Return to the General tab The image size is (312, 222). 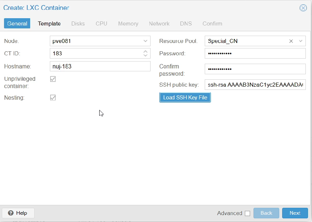[x=17, y=23]
